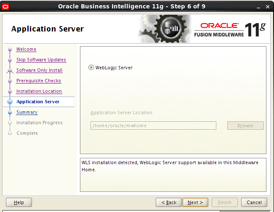Click the Complete step bullet
The height and width of the screenshot is (212, 274).
(x=10, y=133)
